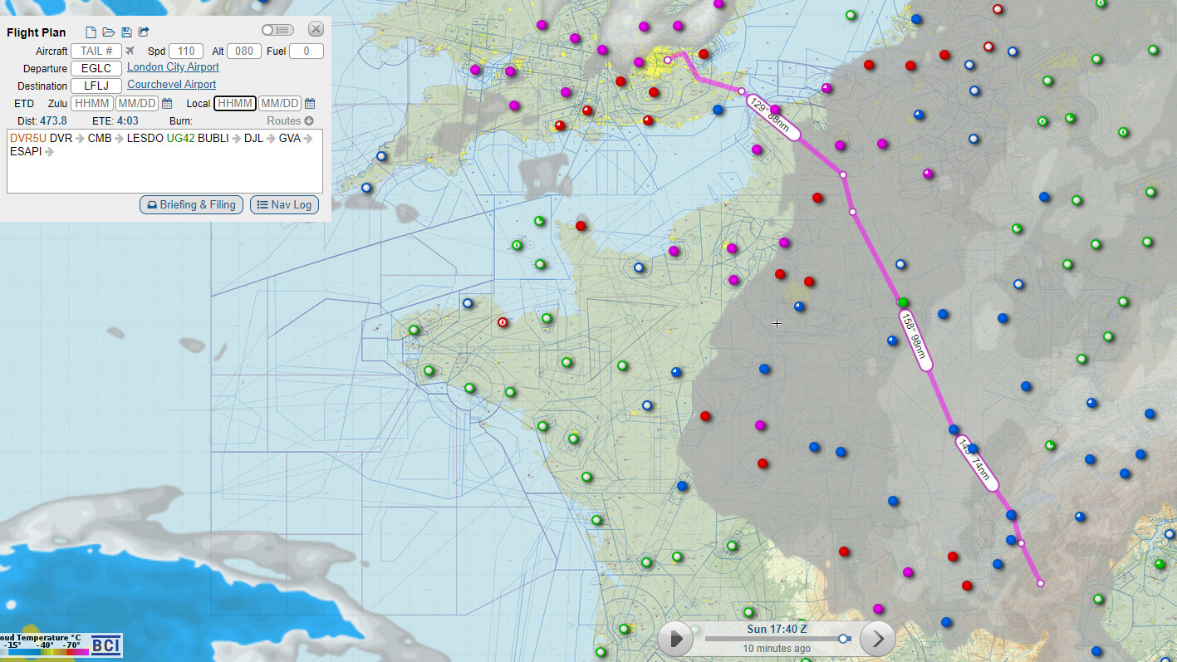Viewport: 1177px width, 662px height.
Task: Open saved flight plan folder icon
Action: [x=108, y=32]
